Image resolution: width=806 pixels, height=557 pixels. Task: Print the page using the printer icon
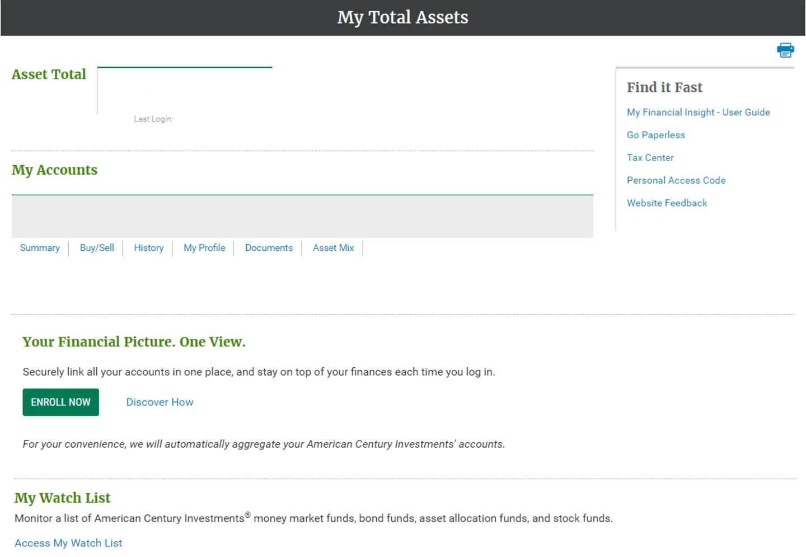coord(785,50)
